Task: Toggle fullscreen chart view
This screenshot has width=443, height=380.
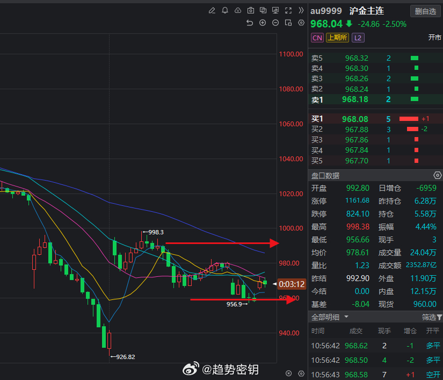Action: point(288,10)
